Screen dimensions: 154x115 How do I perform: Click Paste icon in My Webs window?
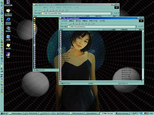[53, 10]
